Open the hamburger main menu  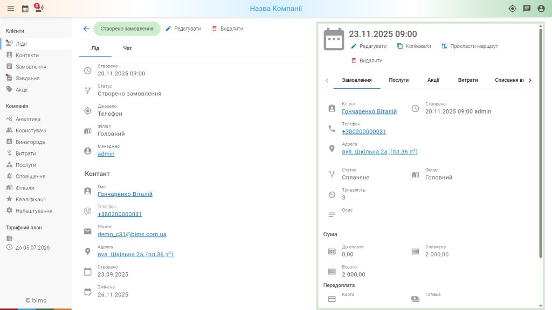(11, 9)
